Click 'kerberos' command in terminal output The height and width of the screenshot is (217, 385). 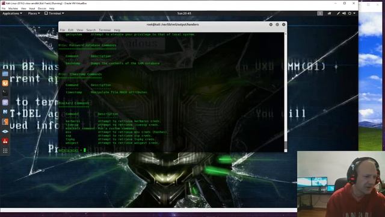(x=73, y=121)
